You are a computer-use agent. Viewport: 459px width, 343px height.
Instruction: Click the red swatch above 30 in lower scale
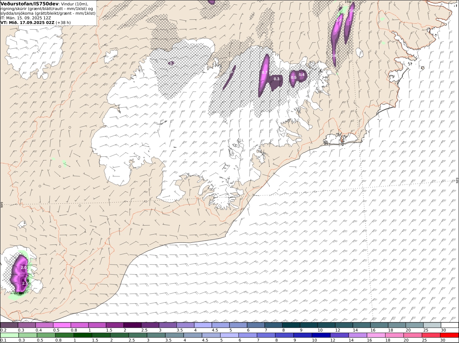(x=449, y=335)
